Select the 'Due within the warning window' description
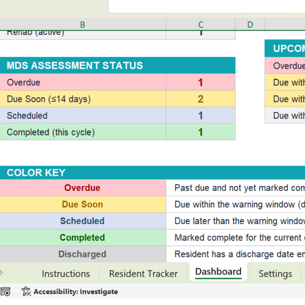Image resolution: width=305 pixels, height=305 pixels. [x=236, y=204]
